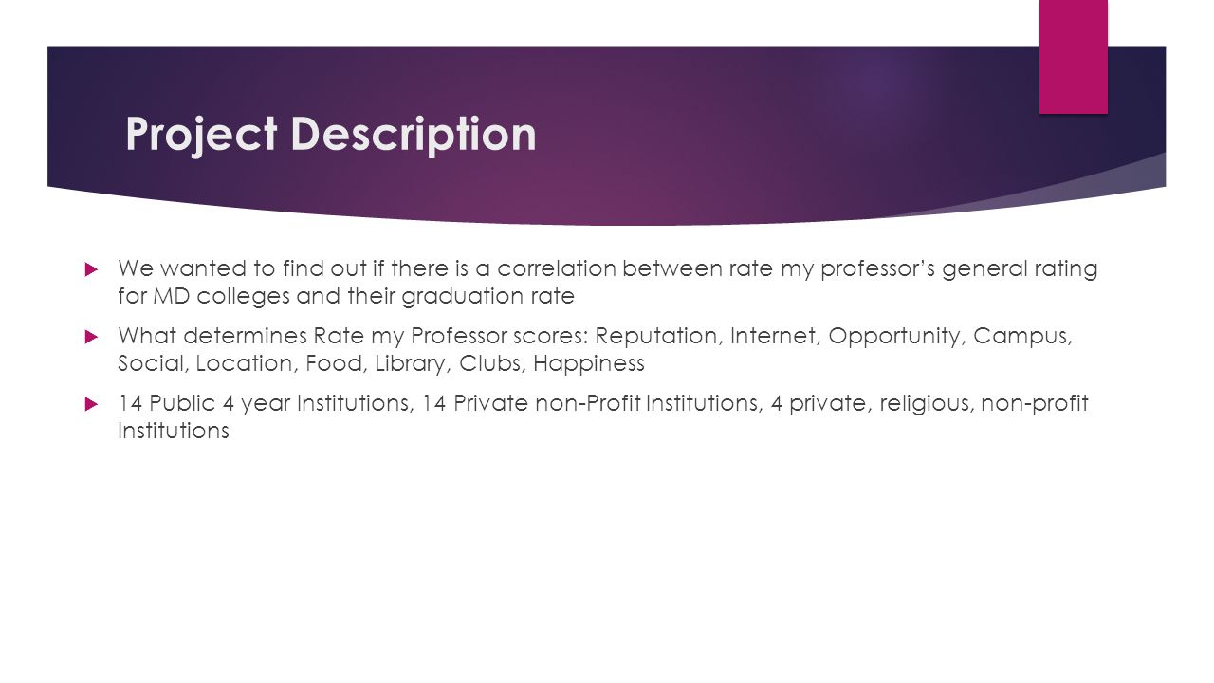The height and width of the screenshot is (683, 1214).
Task: Click the phrase "What determines Rate my Professor scores"
Action: [351, 338]
